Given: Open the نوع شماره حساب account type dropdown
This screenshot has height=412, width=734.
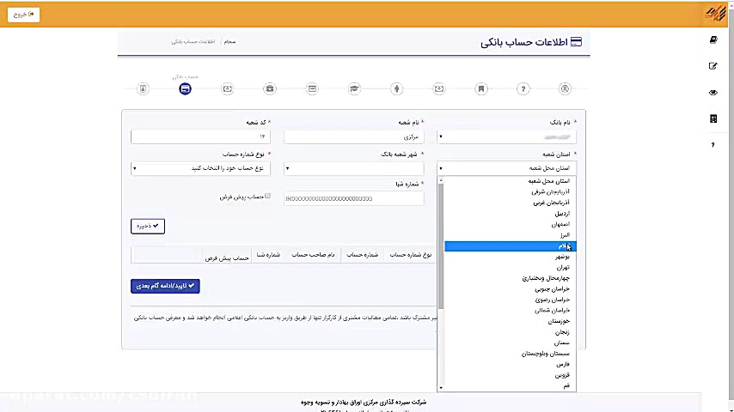Looking at the screenshot, I should tap(200, 168).
